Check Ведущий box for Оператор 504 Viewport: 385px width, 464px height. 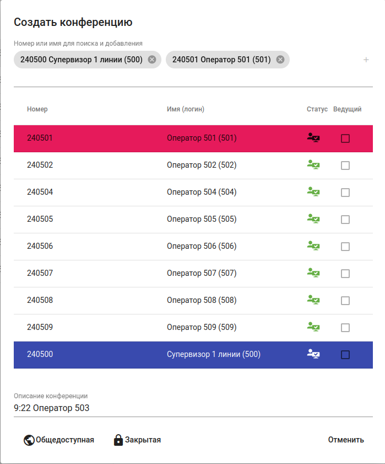345,193
